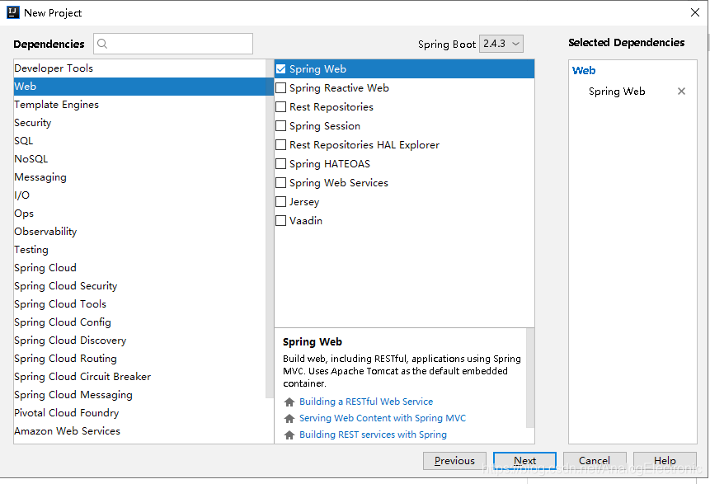Screen dimensions: 710x484
Task: Choose the Security category
Action: click(140, 123)
